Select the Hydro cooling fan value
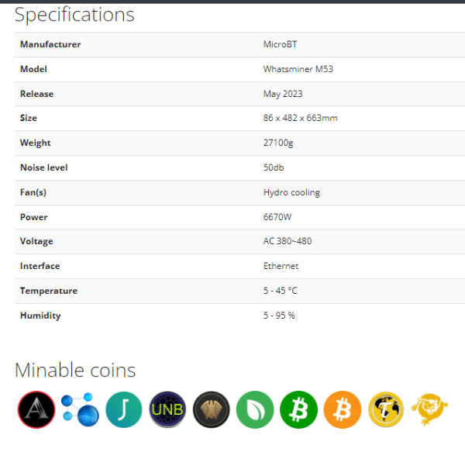 tap(291, 193)
